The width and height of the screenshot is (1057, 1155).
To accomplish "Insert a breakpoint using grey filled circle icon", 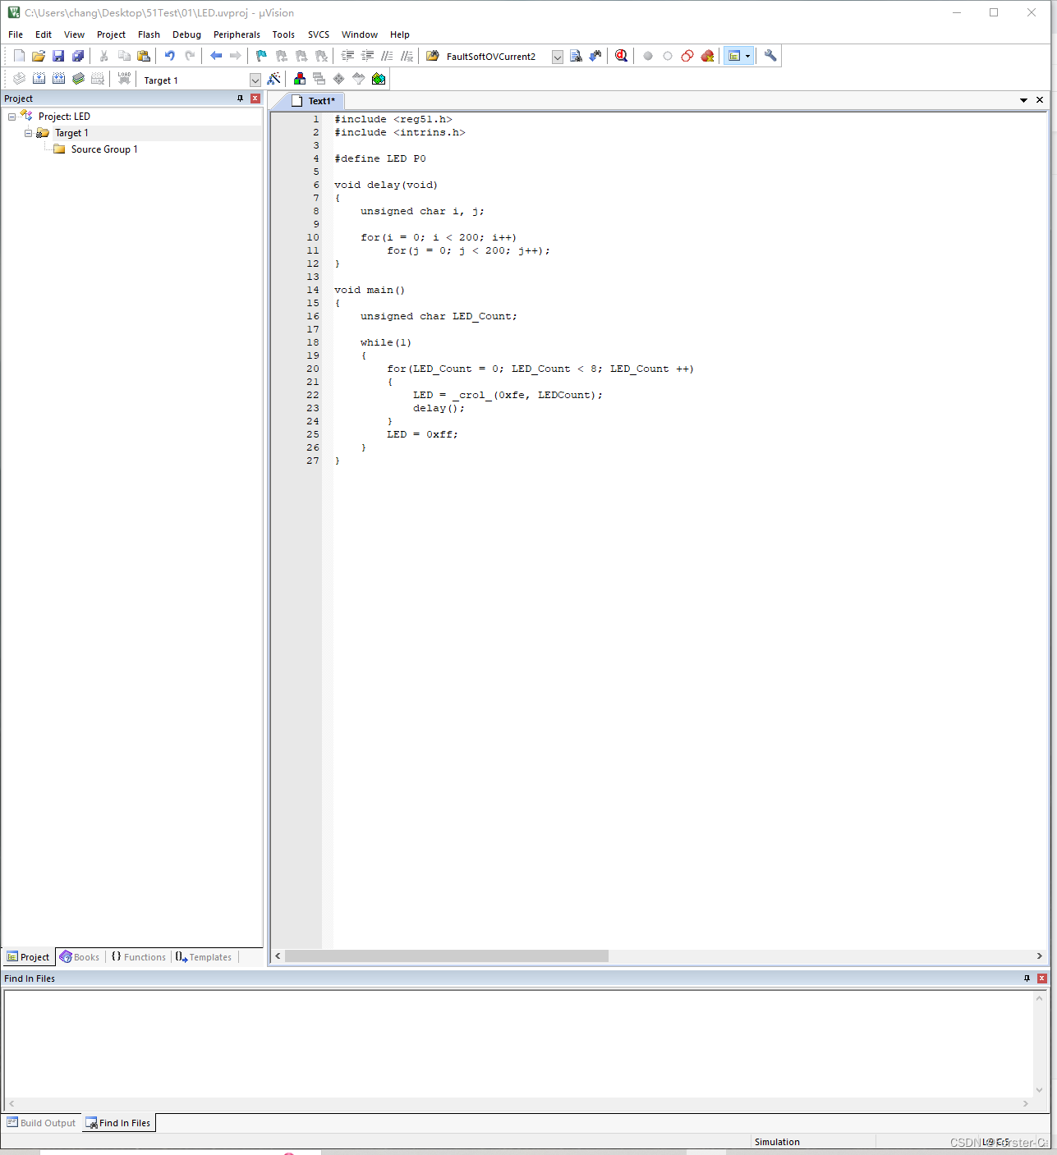I will pos(648,56).
